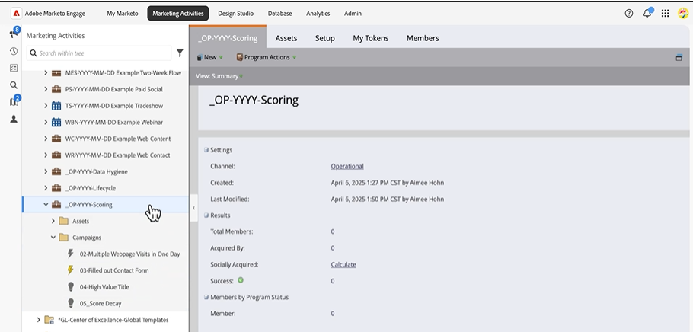Viewport: 693px width, 332px height.
Task: Collapse the Settings section toggle
Action: [206, 150]
